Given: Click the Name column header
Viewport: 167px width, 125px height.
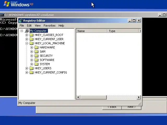Looking at the screenshot, I should (92, 31).
